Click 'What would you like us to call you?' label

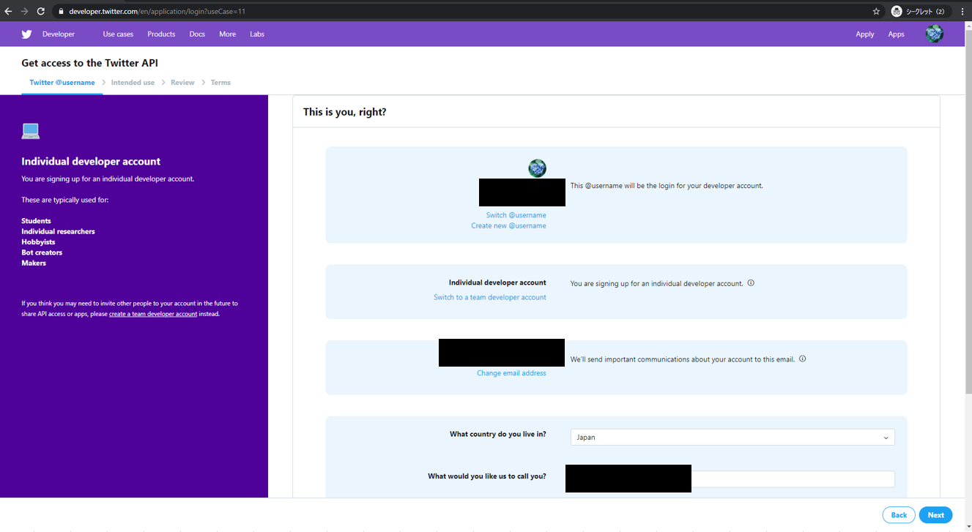click(x=487, y=476)
